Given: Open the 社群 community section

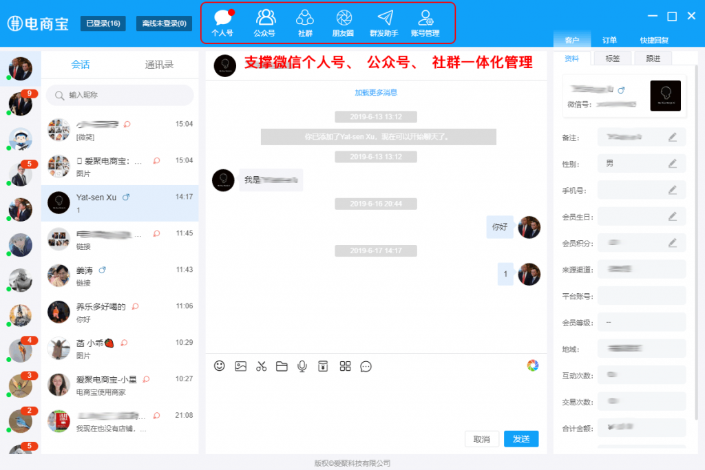Looking at the screenshot, I should tap(305, 23).
